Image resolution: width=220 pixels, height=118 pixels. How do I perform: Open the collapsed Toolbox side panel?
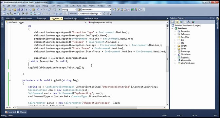point(2,23)
